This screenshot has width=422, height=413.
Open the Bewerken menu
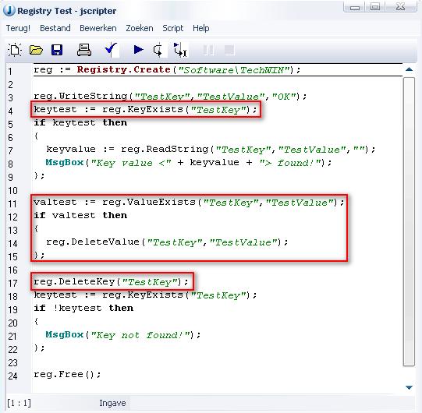click(x=98, y=28)
